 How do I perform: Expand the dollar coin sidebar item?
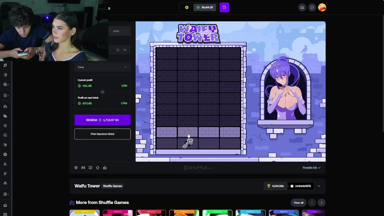(x=6, y=95)
